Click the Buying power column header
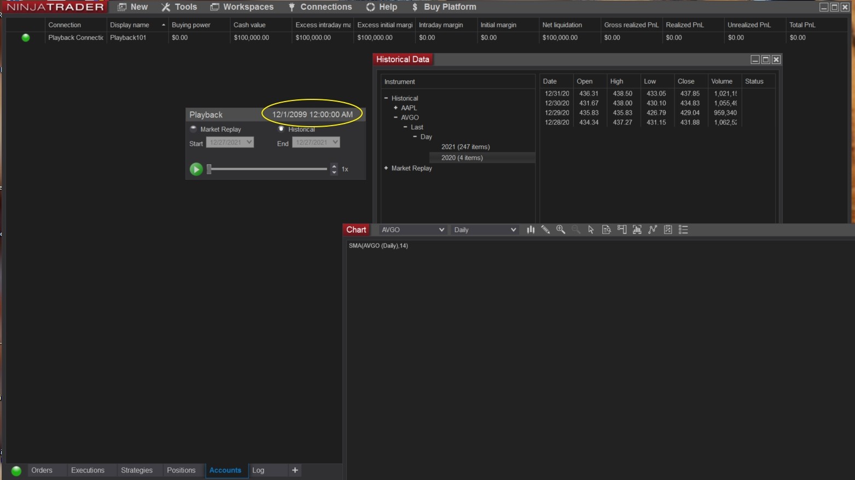Viewport: 855px width, 480px height. pos(199,25)
